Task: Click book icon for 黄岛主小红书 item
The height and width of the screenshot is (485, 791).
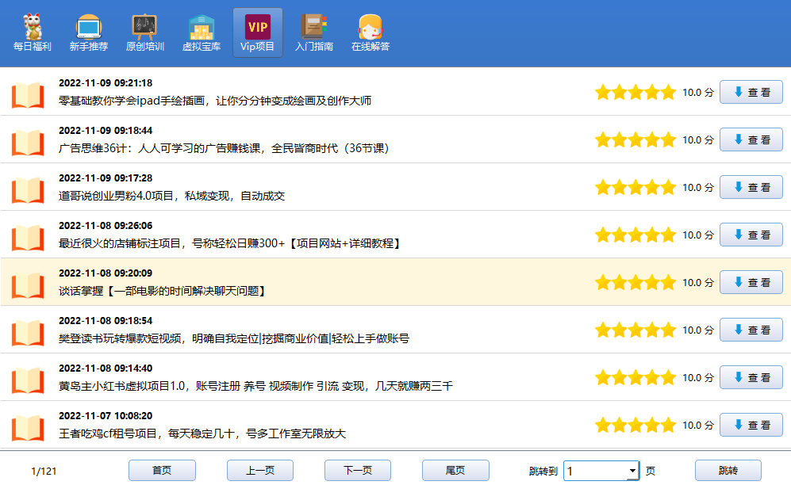Action: pyautogui.click(x=28, y=380)
